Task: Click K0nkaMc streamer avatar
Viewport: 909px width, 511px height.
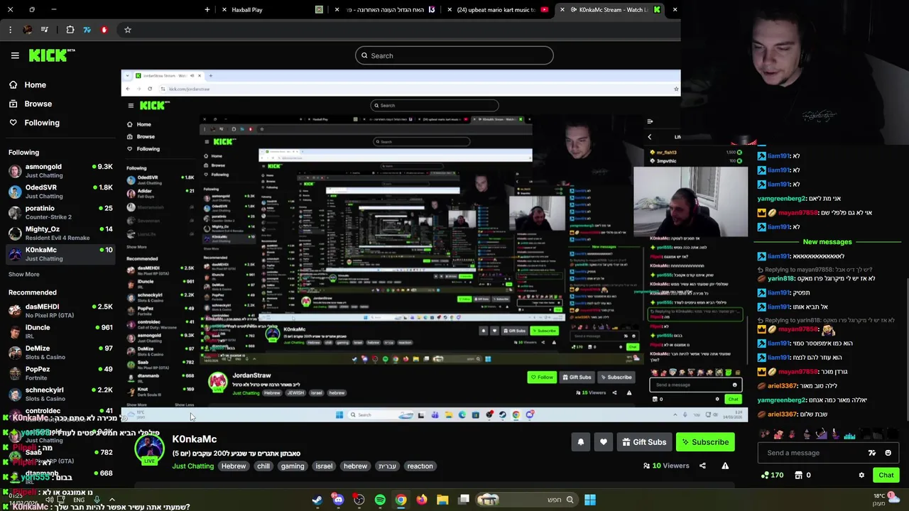Action: coord(149,449)
